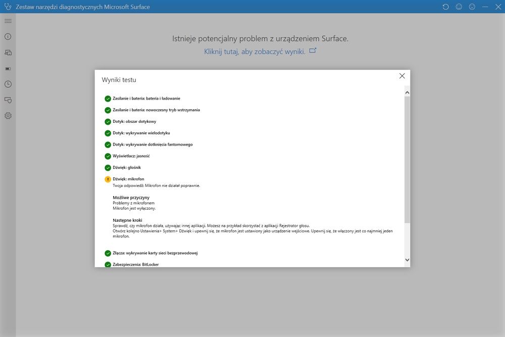Open the devices icon in the sidebar
The height and width of the screenshot is (337, 505).
coord(8,53)
